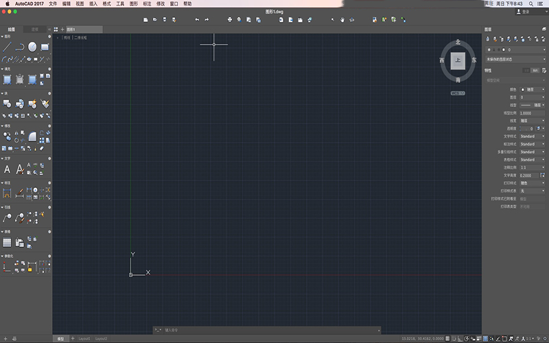The height and width of the screenshot is (343, 549).
Task: Switch to the Layout1 tab
Action: (x=84, y=338)
